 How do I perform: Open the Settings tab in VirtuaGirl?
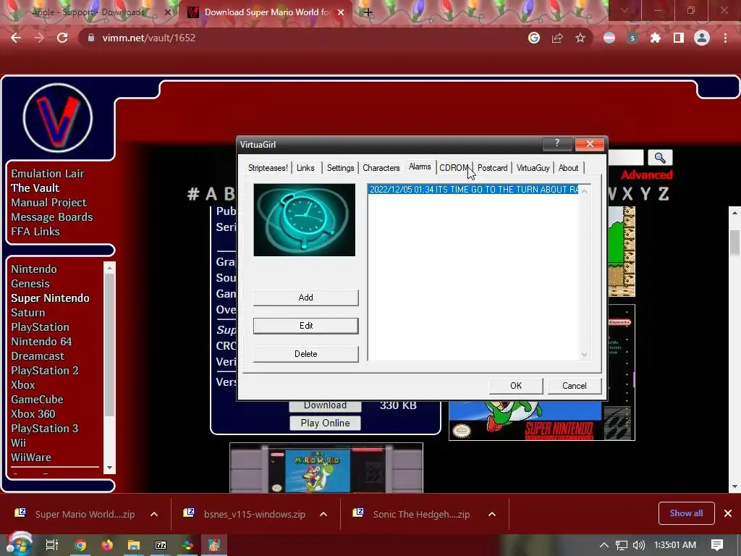coord(340,168)
